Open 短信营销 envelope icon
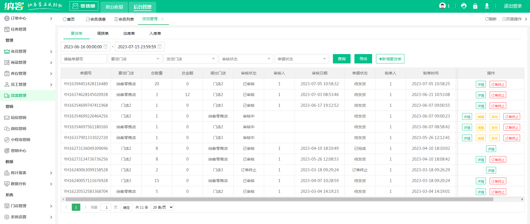 [x=7, y=118]
